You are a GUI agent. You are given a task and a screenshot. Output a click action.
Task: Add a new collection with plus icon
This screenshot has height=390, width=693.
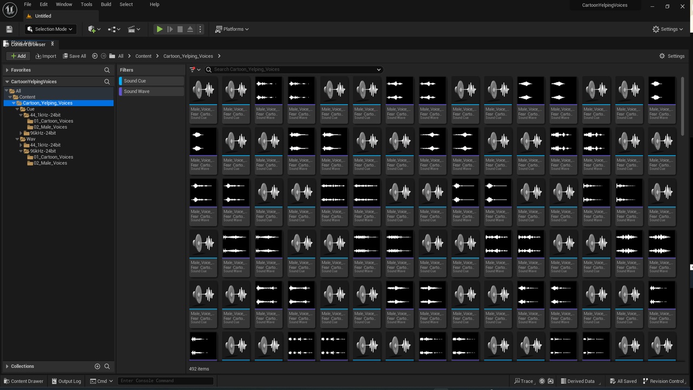[97, 366]
